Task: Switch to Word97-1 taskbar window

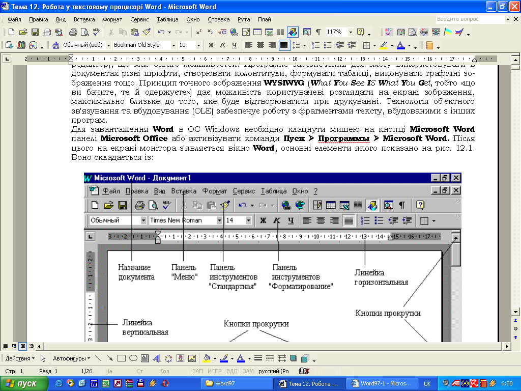Action: click(382, 383)
